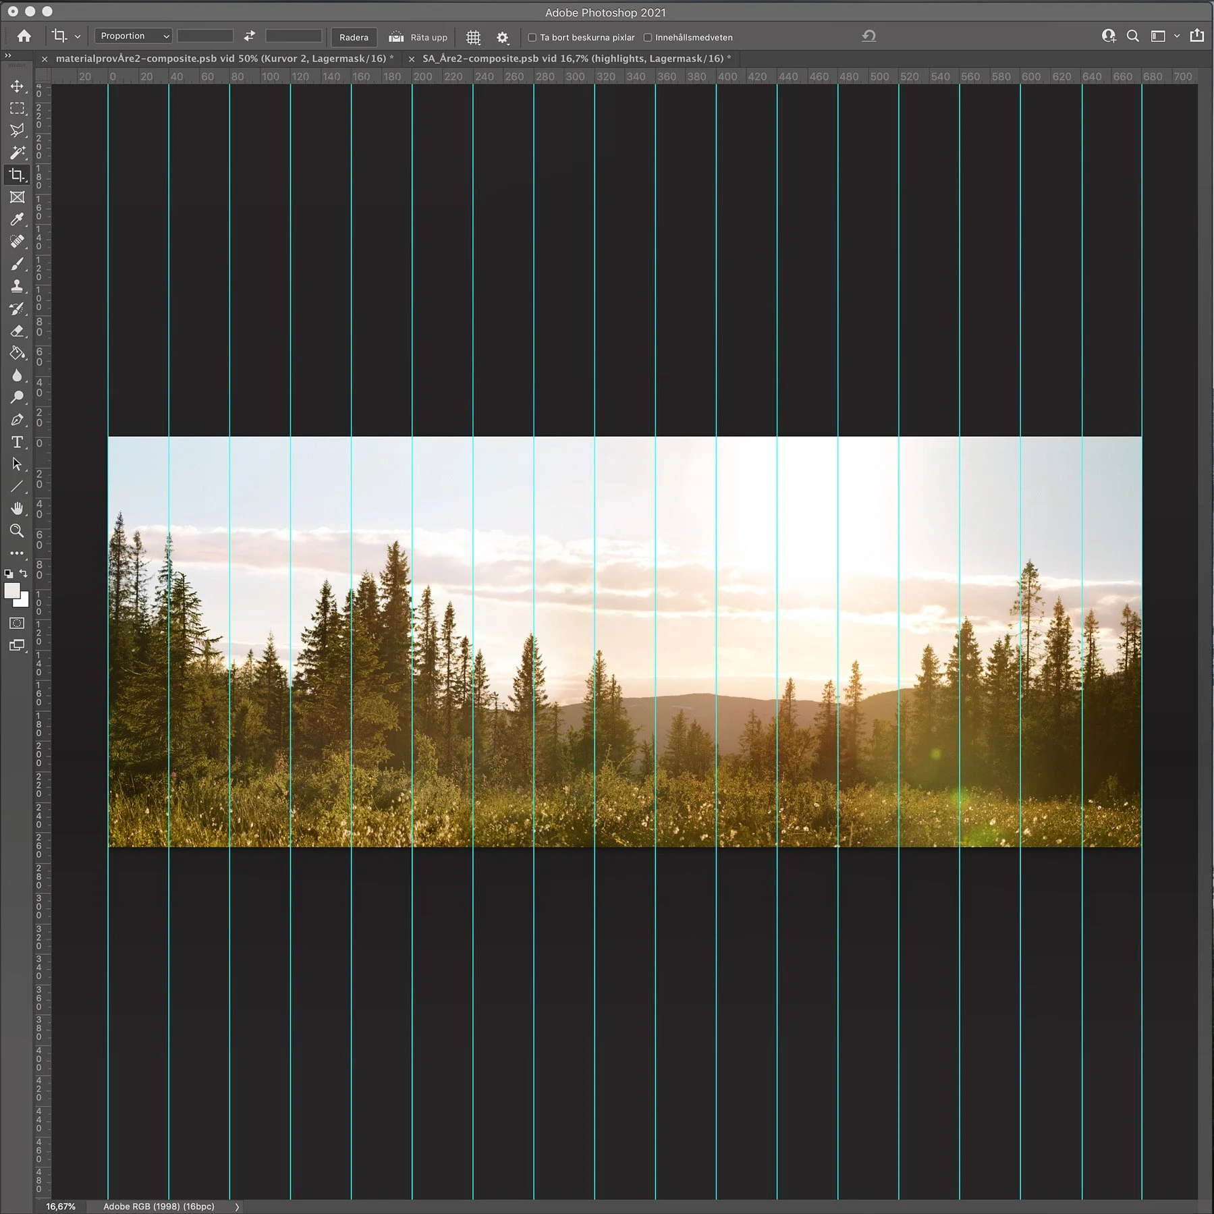Screen dimensions: 1214x1214
Task: Open Edit Toolbar three-dots menu
Action: click(17, 553)
